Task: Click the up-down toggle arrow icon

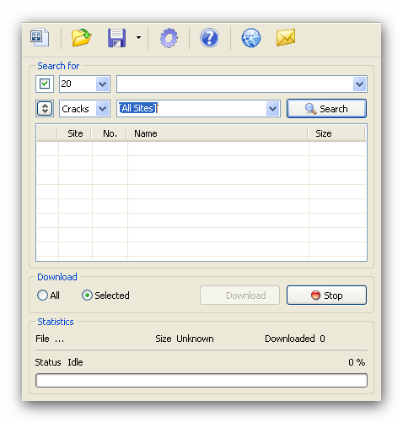Action: (x=45, y=108)
